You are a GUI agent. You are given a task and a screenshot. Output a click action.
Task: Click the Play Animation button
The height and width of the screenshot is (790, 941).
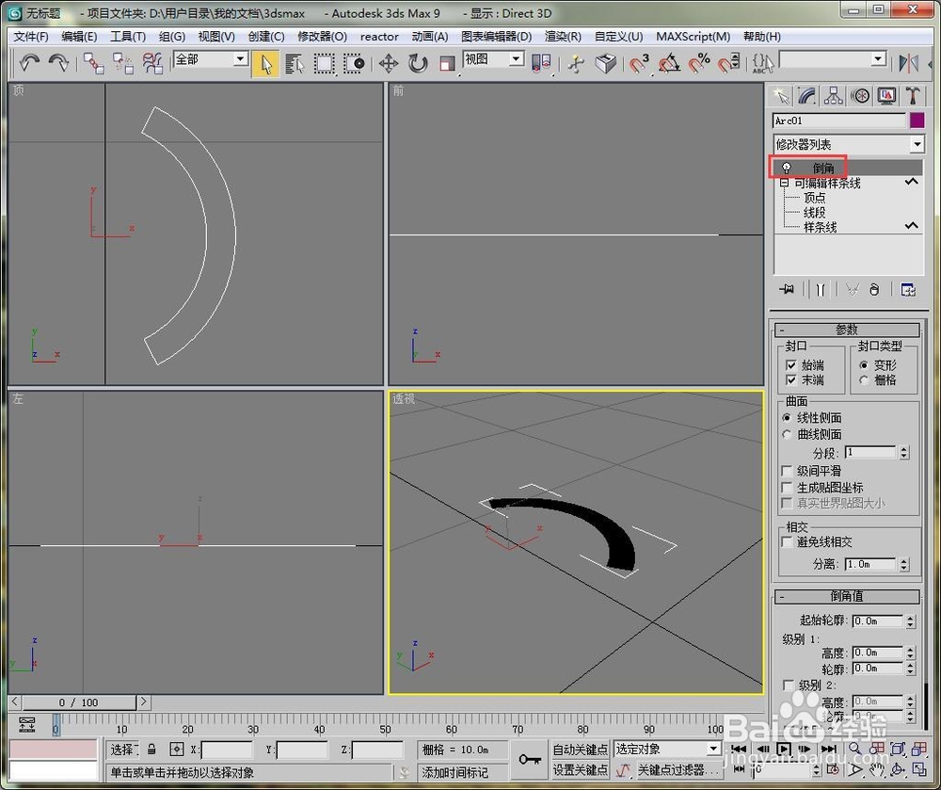pos(783,750)
